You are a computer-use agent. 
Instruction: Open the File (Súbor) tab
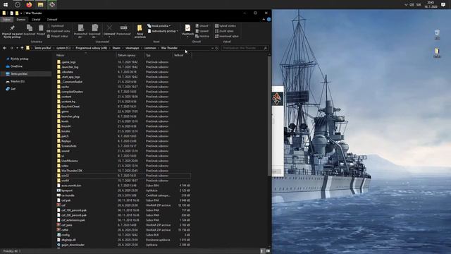pyautogui.click(x=6, y=20)
